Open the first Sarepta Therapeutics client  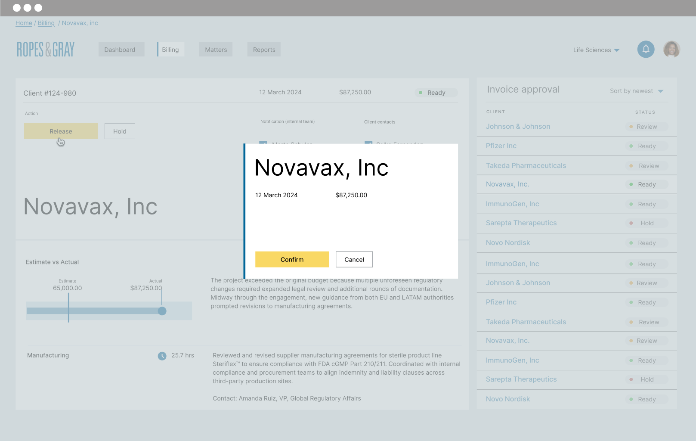click(521, 223)
